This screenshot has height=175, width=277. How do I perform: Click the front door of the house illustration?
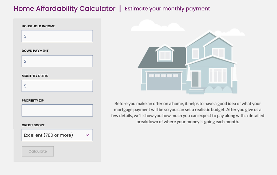click(195, 79)
